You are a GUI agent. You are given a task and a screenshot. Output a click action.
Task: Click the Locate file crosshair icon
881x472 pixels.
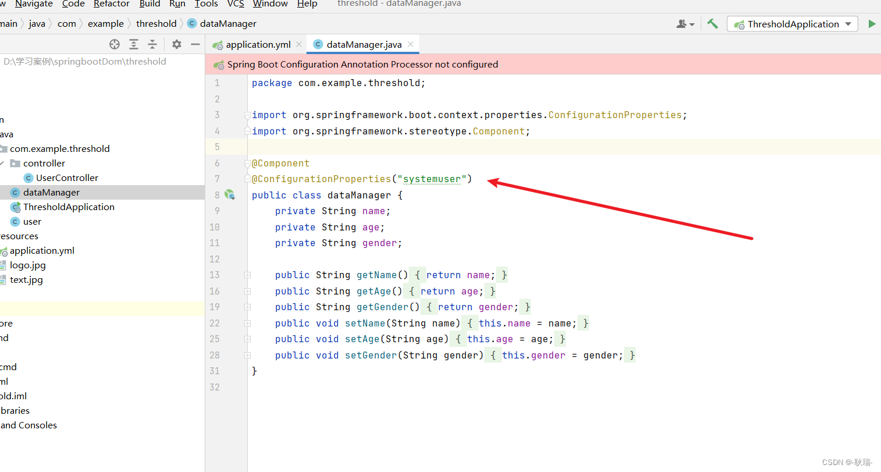click(x=114, y=44)
